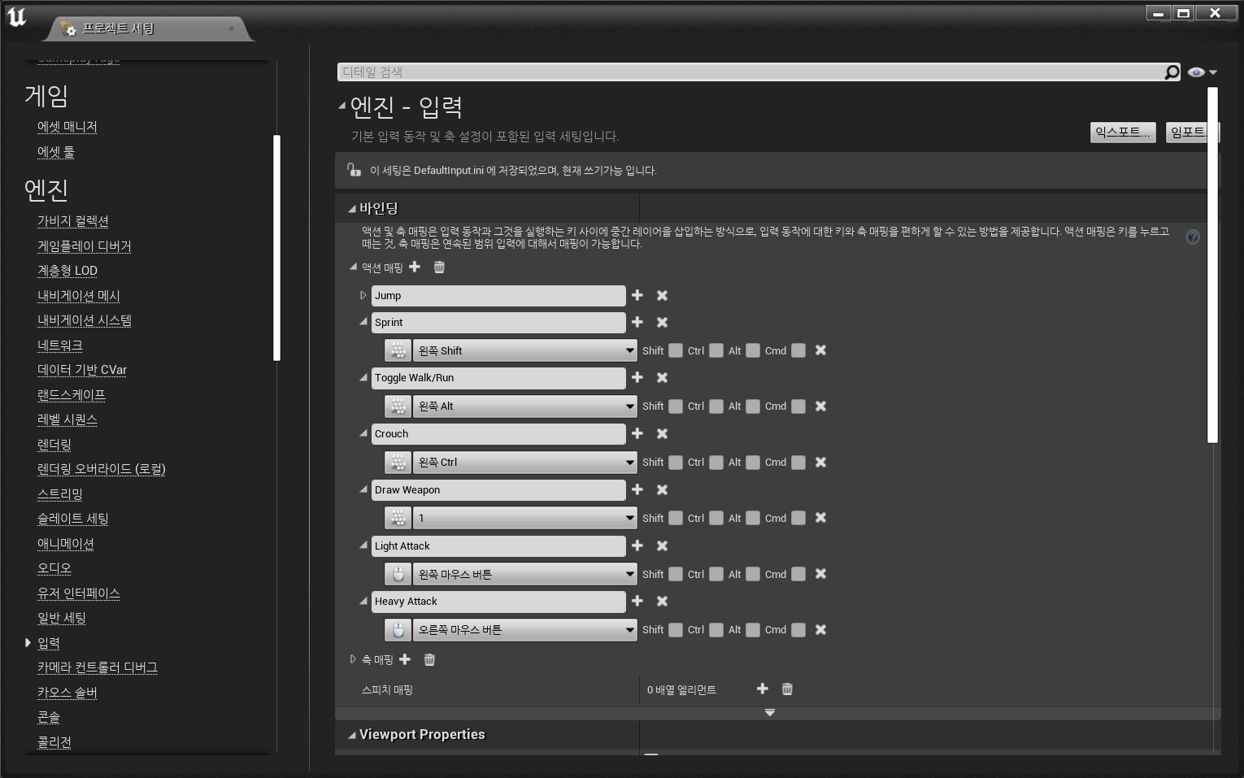This screenshot has width=1244, height=778.
Task: Enable Shift modifier for Sprint binding
Action: tap(676, 350)
